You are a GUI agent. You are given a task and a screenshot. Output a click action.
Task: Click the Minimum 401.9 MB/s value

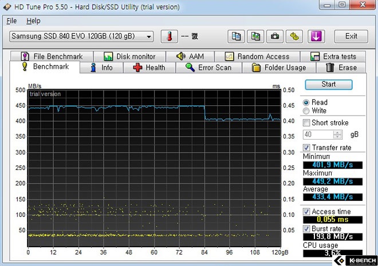click(x=333, y=165)
